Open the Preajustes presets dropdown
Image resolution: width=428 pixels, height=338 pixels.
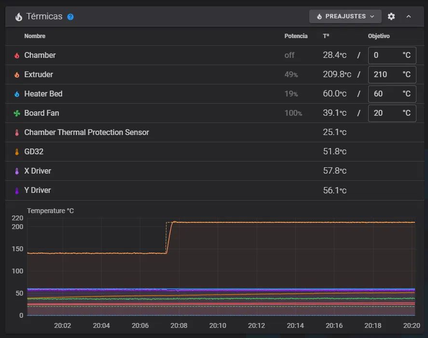point(345,16)
